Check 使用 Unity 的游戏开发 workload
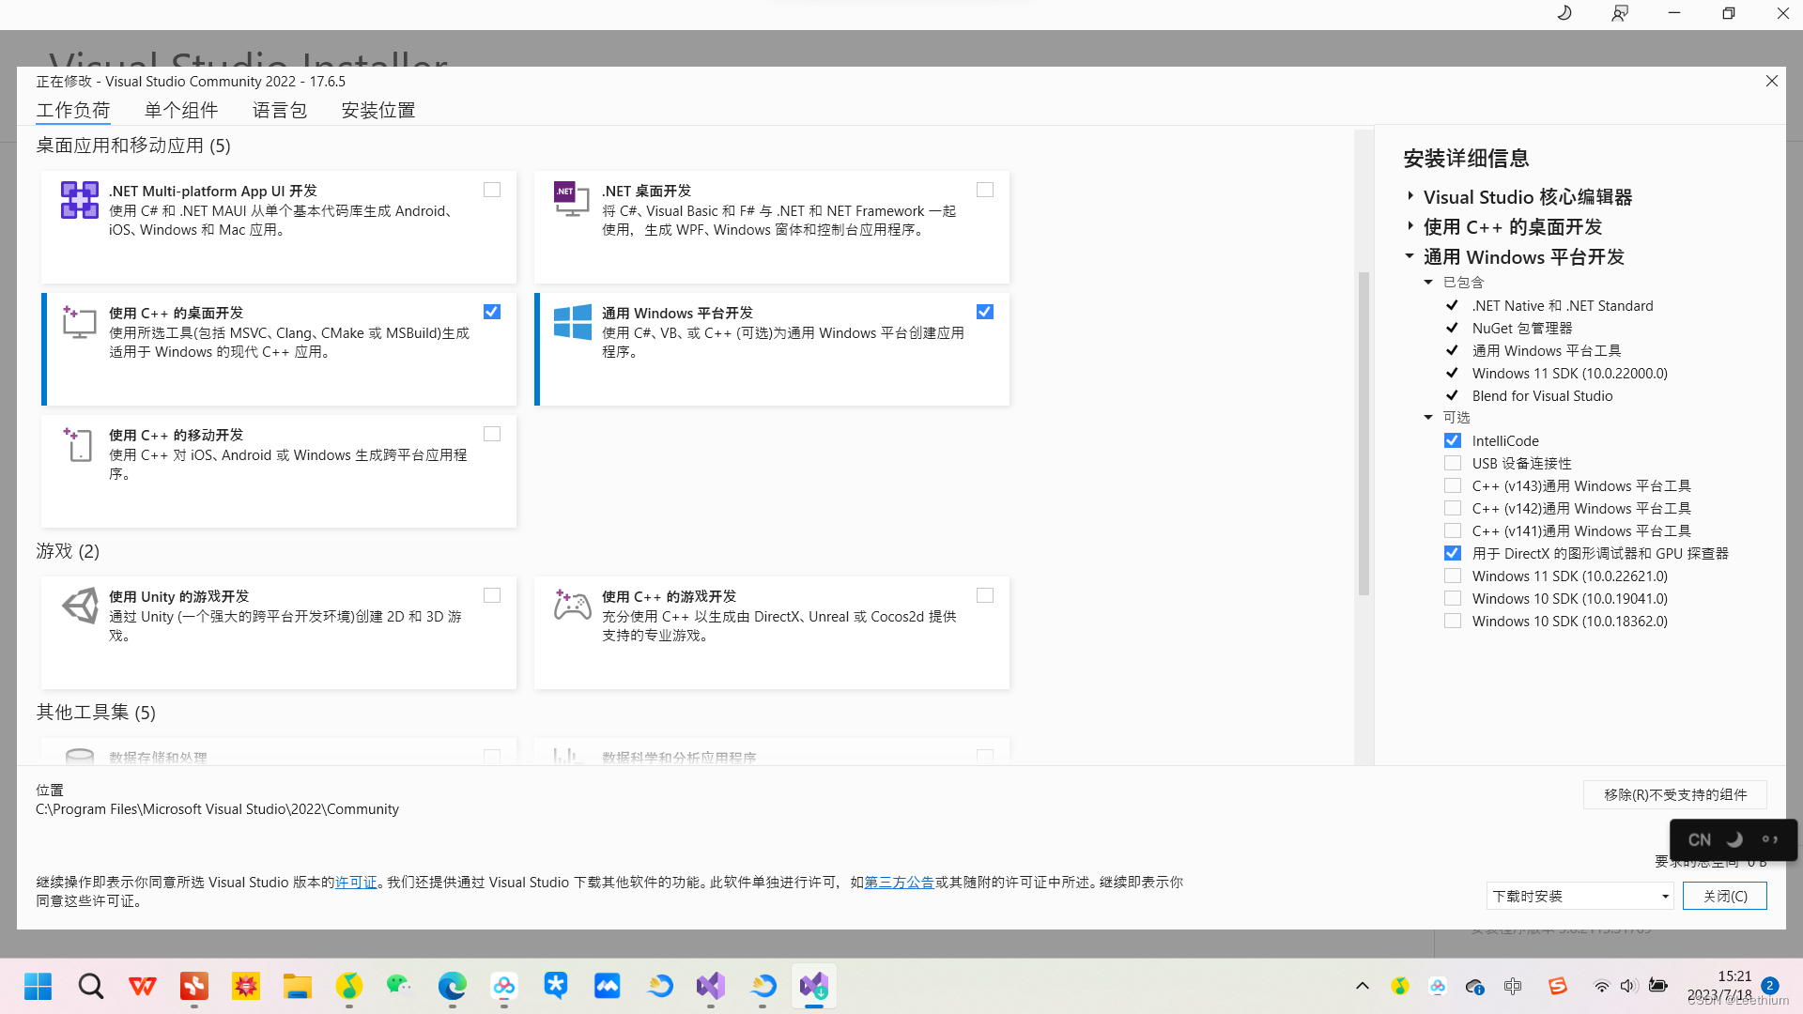This screenshot has height=1014, width=1803. click(492, 595)
